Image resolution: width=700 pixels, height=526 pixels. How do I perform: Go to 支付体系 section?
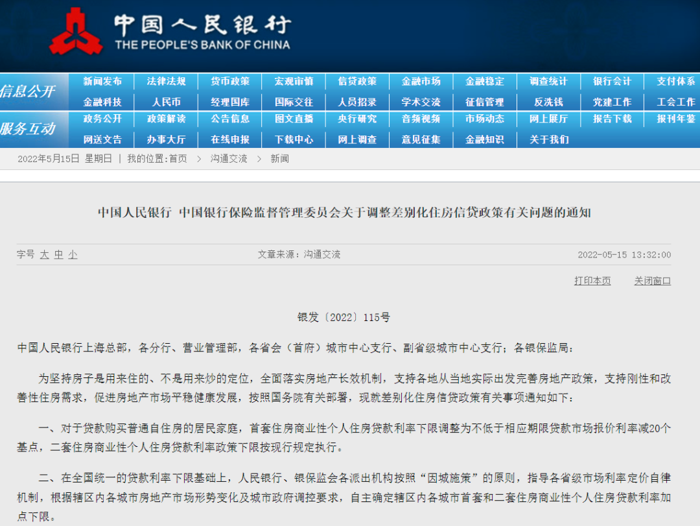(676, 81)
